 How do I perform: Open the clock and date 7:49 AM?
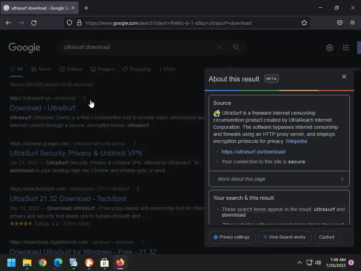click(x=336, y=263)
